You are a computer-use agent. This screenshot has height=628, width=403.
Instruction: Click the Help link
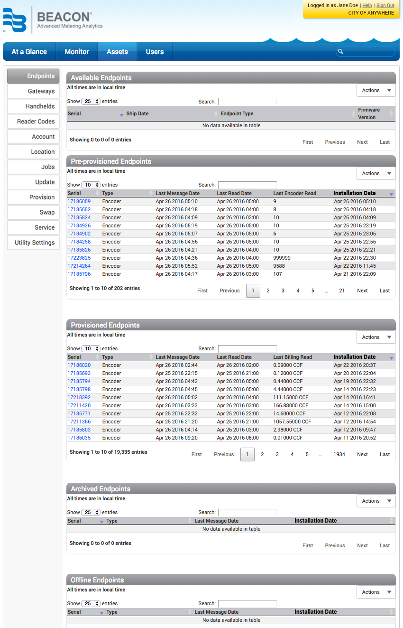(367, 5)
